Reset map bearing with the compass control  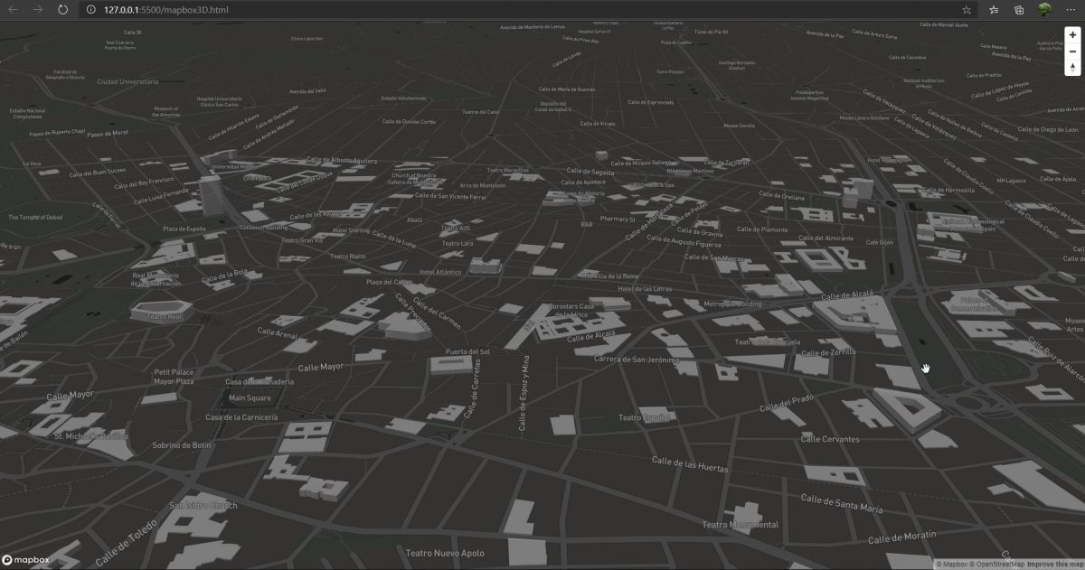(1072, 68)
